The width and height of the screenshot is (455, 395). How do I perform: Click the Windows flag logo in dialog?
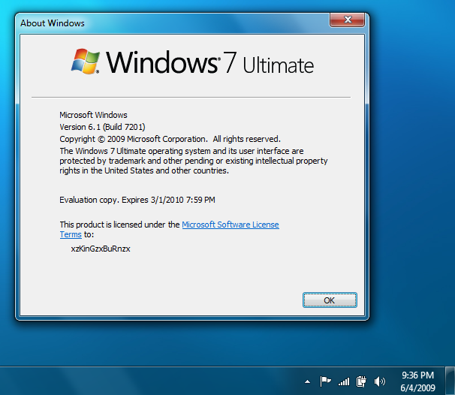(x=86, y=62)
